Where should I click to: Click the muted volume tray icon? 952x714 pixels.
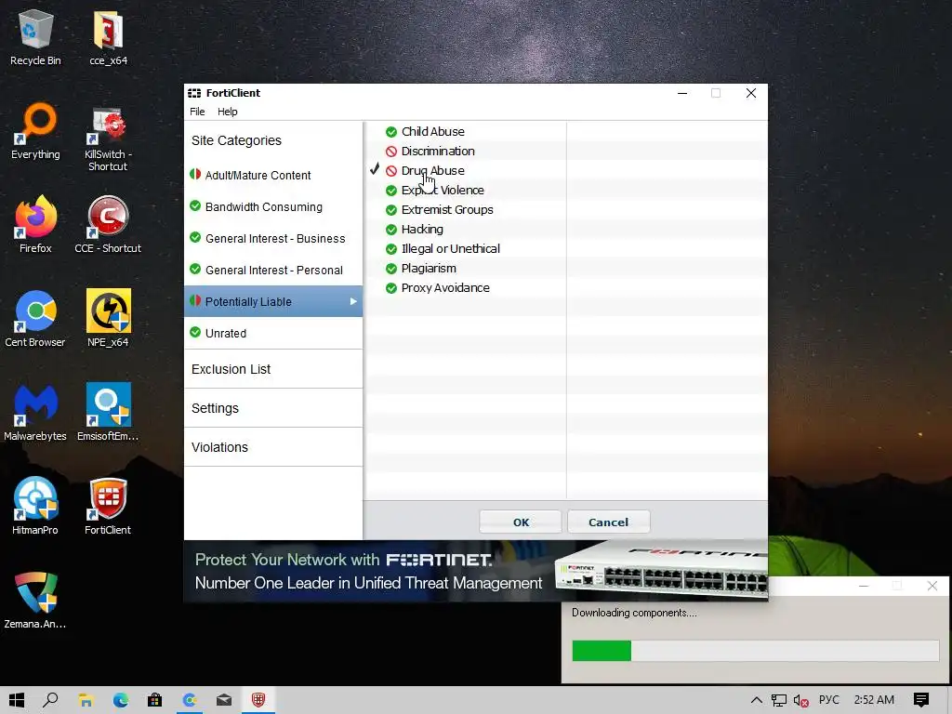coord(800,701)
